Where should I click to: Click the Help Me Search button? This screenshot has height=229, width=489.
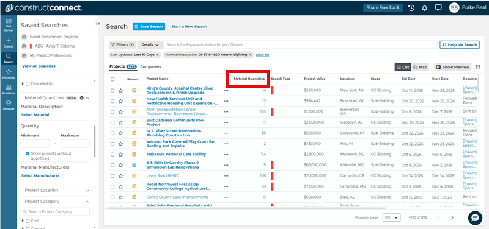[x=460, y=44]
